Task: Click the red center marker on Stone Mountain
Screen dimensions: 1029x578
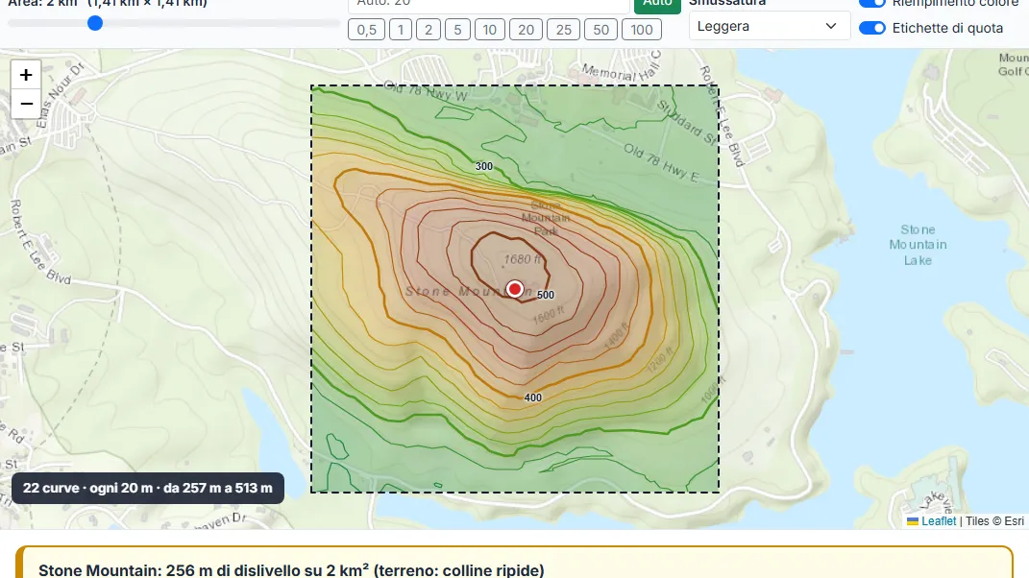Action: [515, 289]
